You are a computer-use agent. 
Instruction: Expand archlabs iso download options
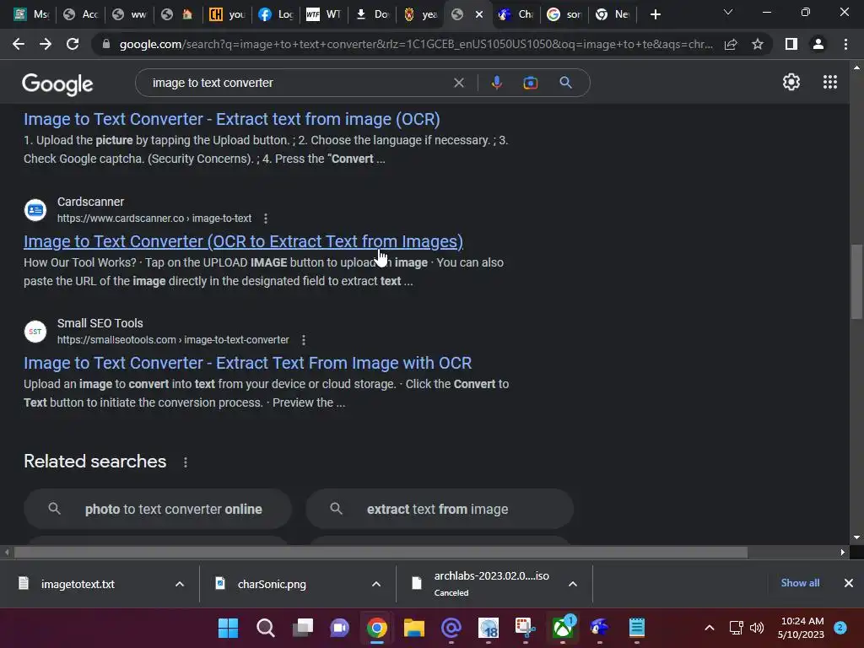(x=573, y=584)
